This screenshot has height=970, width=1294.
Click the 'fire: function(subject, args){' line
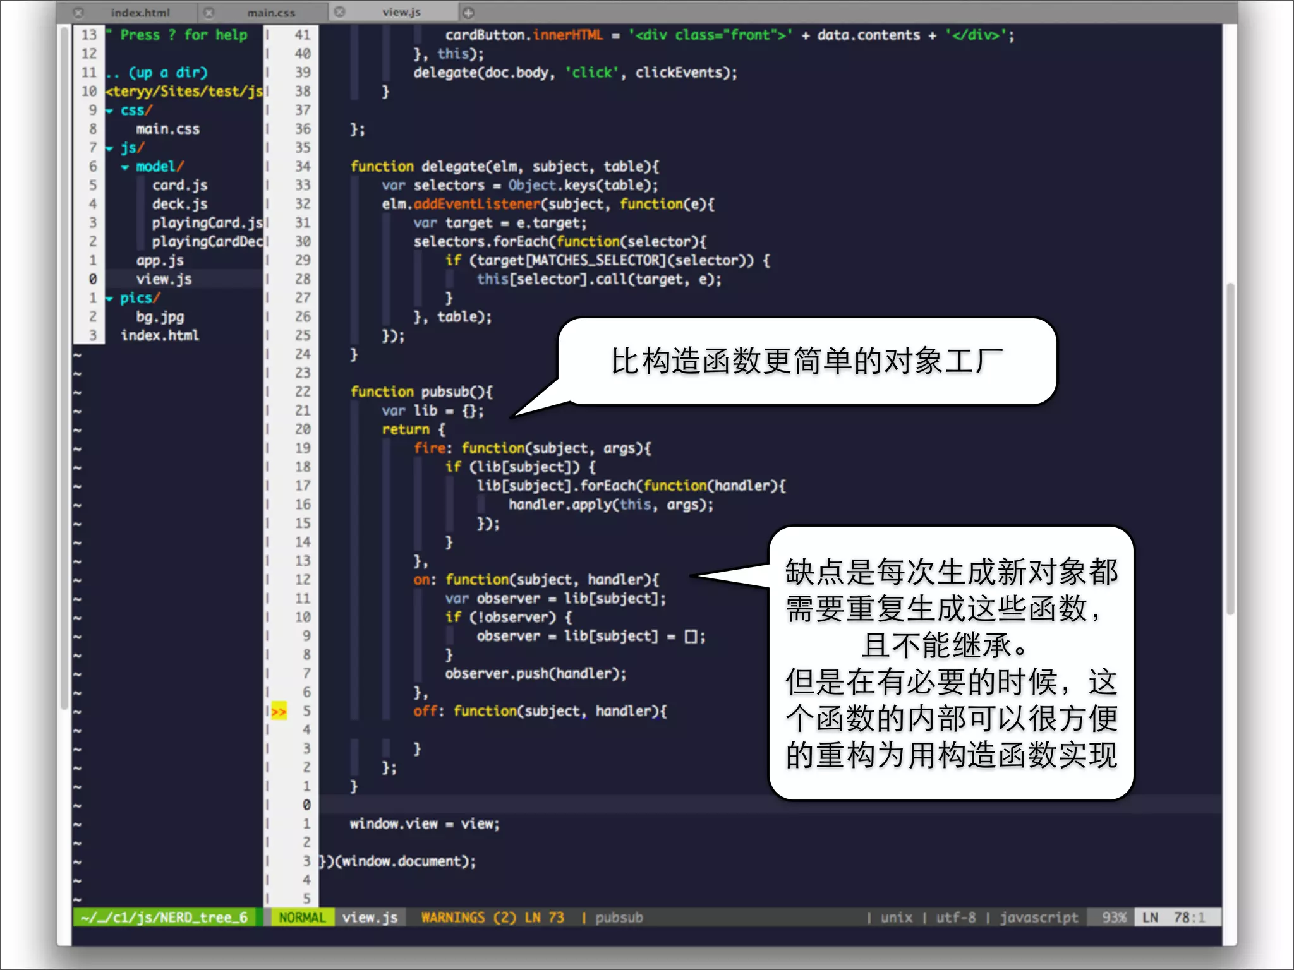532,448
